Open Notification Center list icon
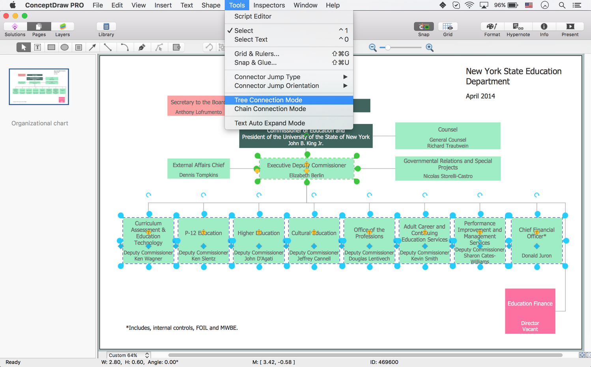Image resolution: width=591 pixels, height=367 pixels. [x=577, y=5]
